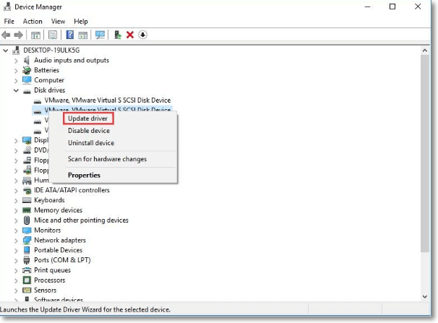Click the Disable device down-arrow icon
Screen dimensions: 438x323
142,35
